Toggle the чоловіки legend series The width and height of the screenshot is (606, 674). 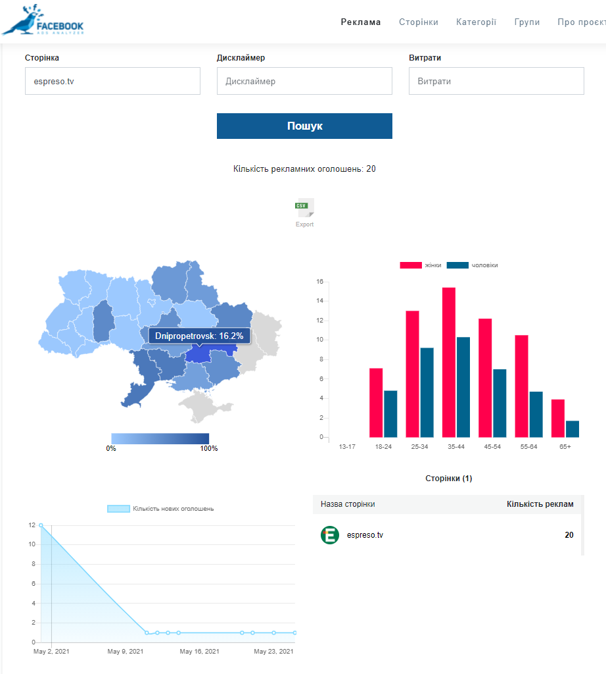[x=472, y=265]
